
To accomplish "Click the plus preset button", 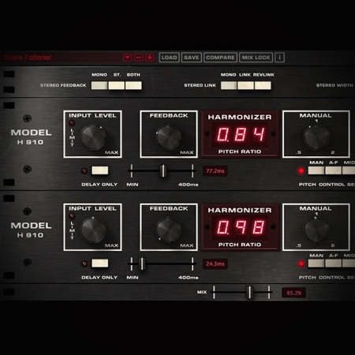I will pyautogui.click(x=150, y=58).
